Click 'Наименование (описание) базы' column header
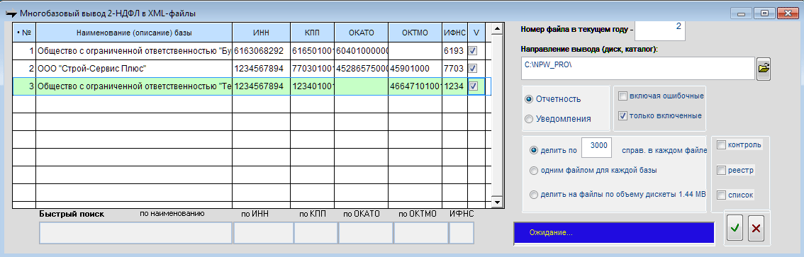This screenshot has height=257, width=804. 134,33
